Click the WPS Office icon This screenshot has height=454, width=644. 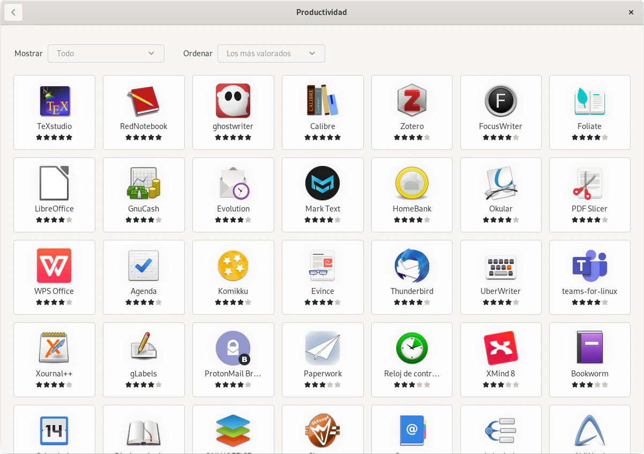54,266
